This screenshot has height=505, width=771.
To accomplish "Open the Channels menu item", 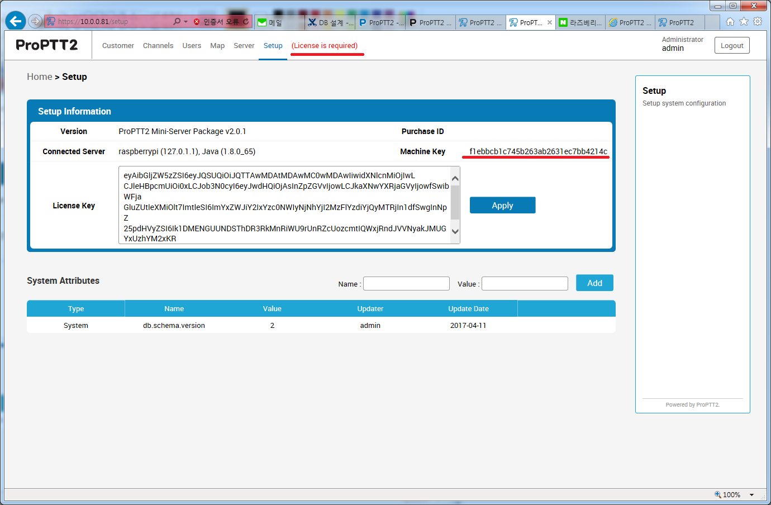I will [x=158, y=46].
